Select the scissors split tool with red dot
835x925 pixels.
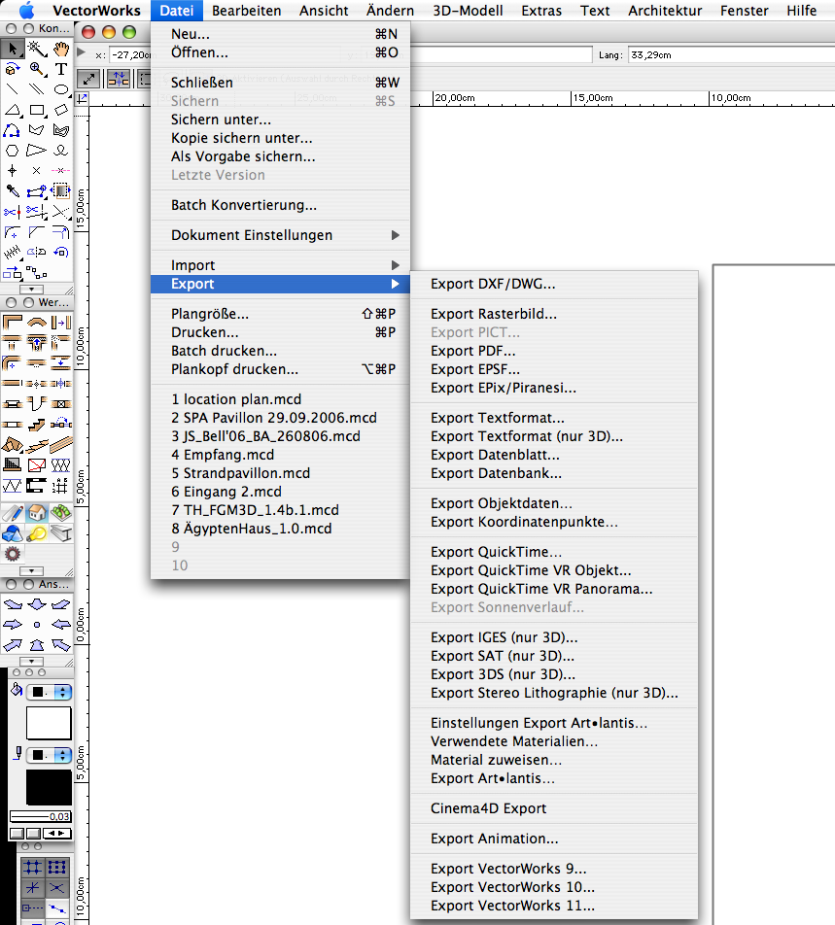tap(12, 211)
